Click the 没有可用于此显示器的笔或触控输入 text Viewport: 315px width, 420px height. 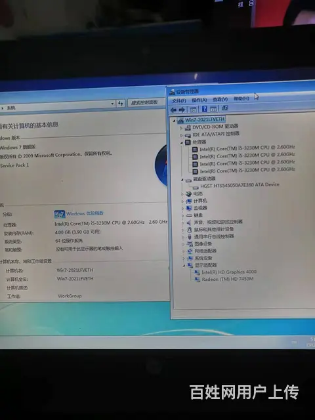pyautogui.click(x=89, y=249)
